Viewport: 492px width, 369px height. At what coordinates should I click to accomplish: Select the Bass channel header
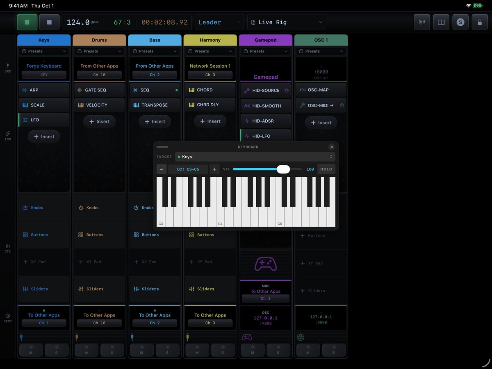(x=155, y=40)
